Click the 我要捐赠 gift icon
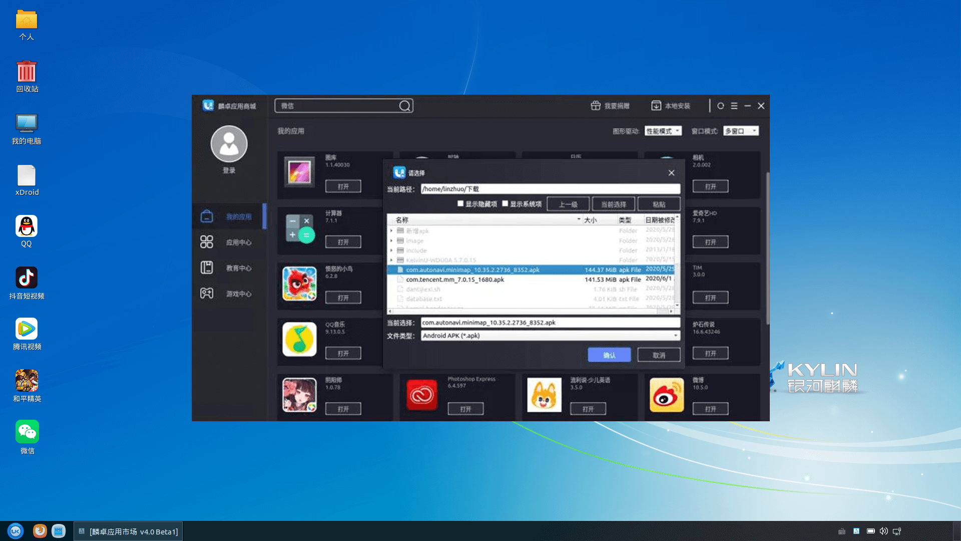 (596, 106)
